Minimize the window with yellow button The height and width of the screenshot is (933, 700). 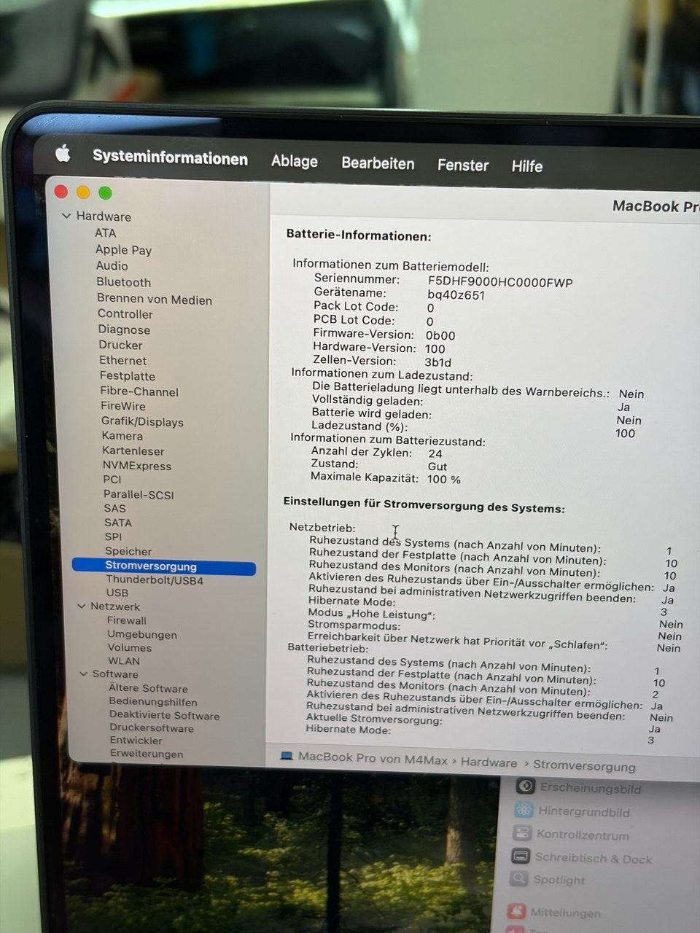pyautogui.click(x=83, y=192)
